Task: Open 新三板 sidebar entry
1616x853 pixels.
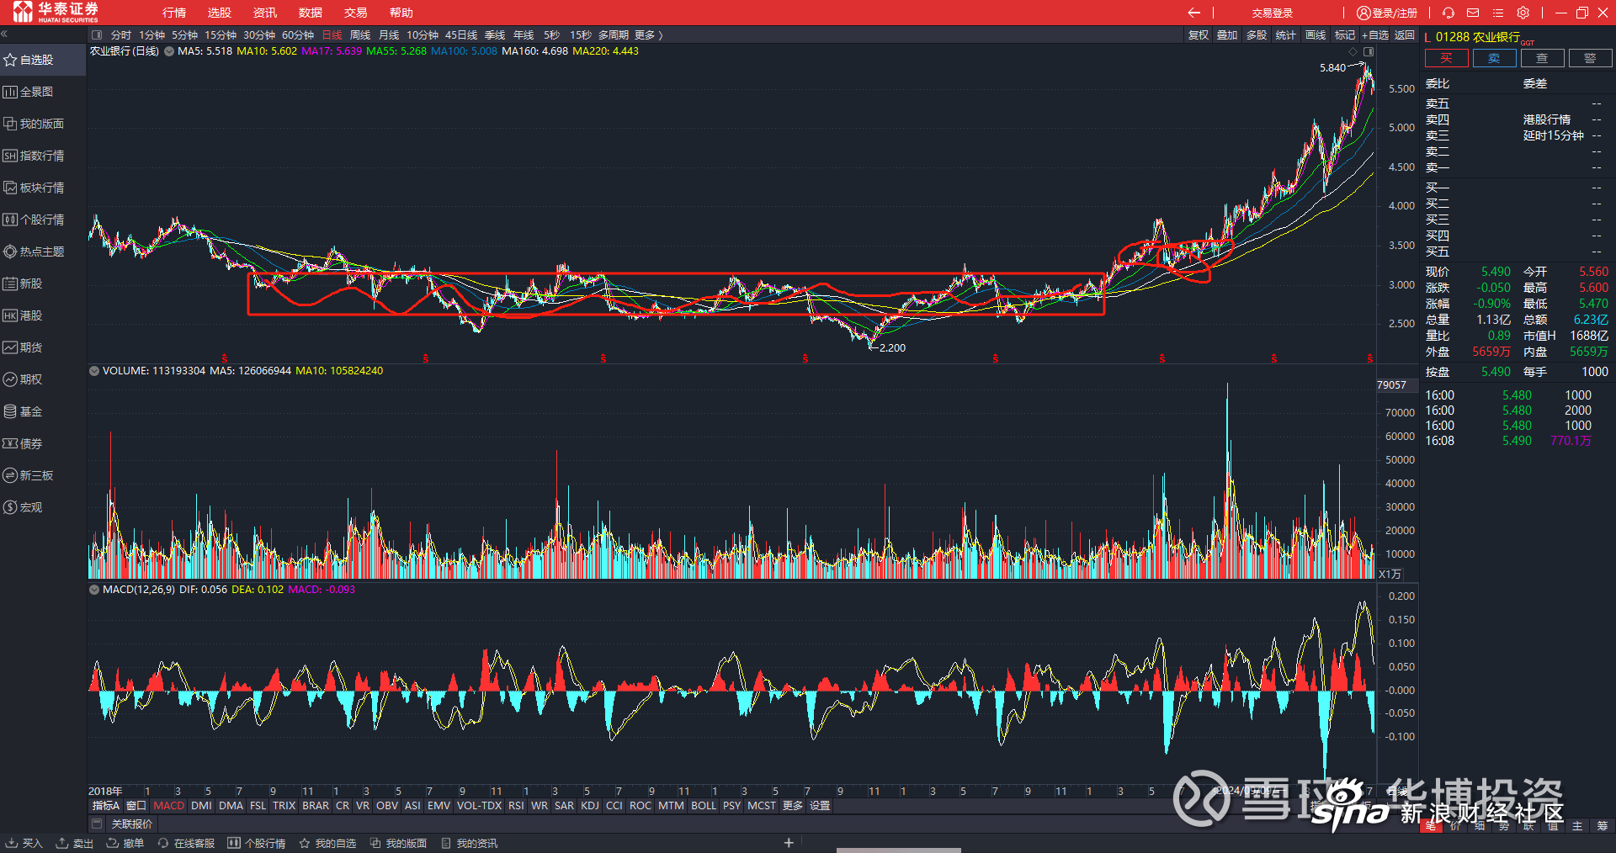Action: point(29,475)
